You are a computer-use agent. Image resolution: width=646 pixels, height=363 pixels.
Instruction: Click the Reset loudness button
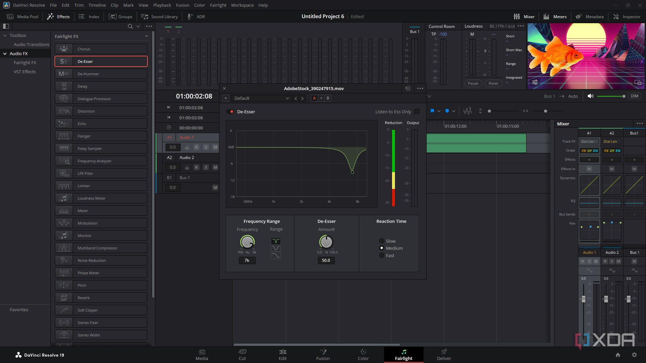[x=494, y=83]
